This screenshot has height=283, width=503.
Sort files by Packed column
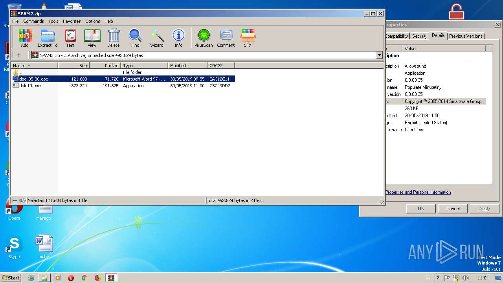pyautogui.click(x=105, y=66)
